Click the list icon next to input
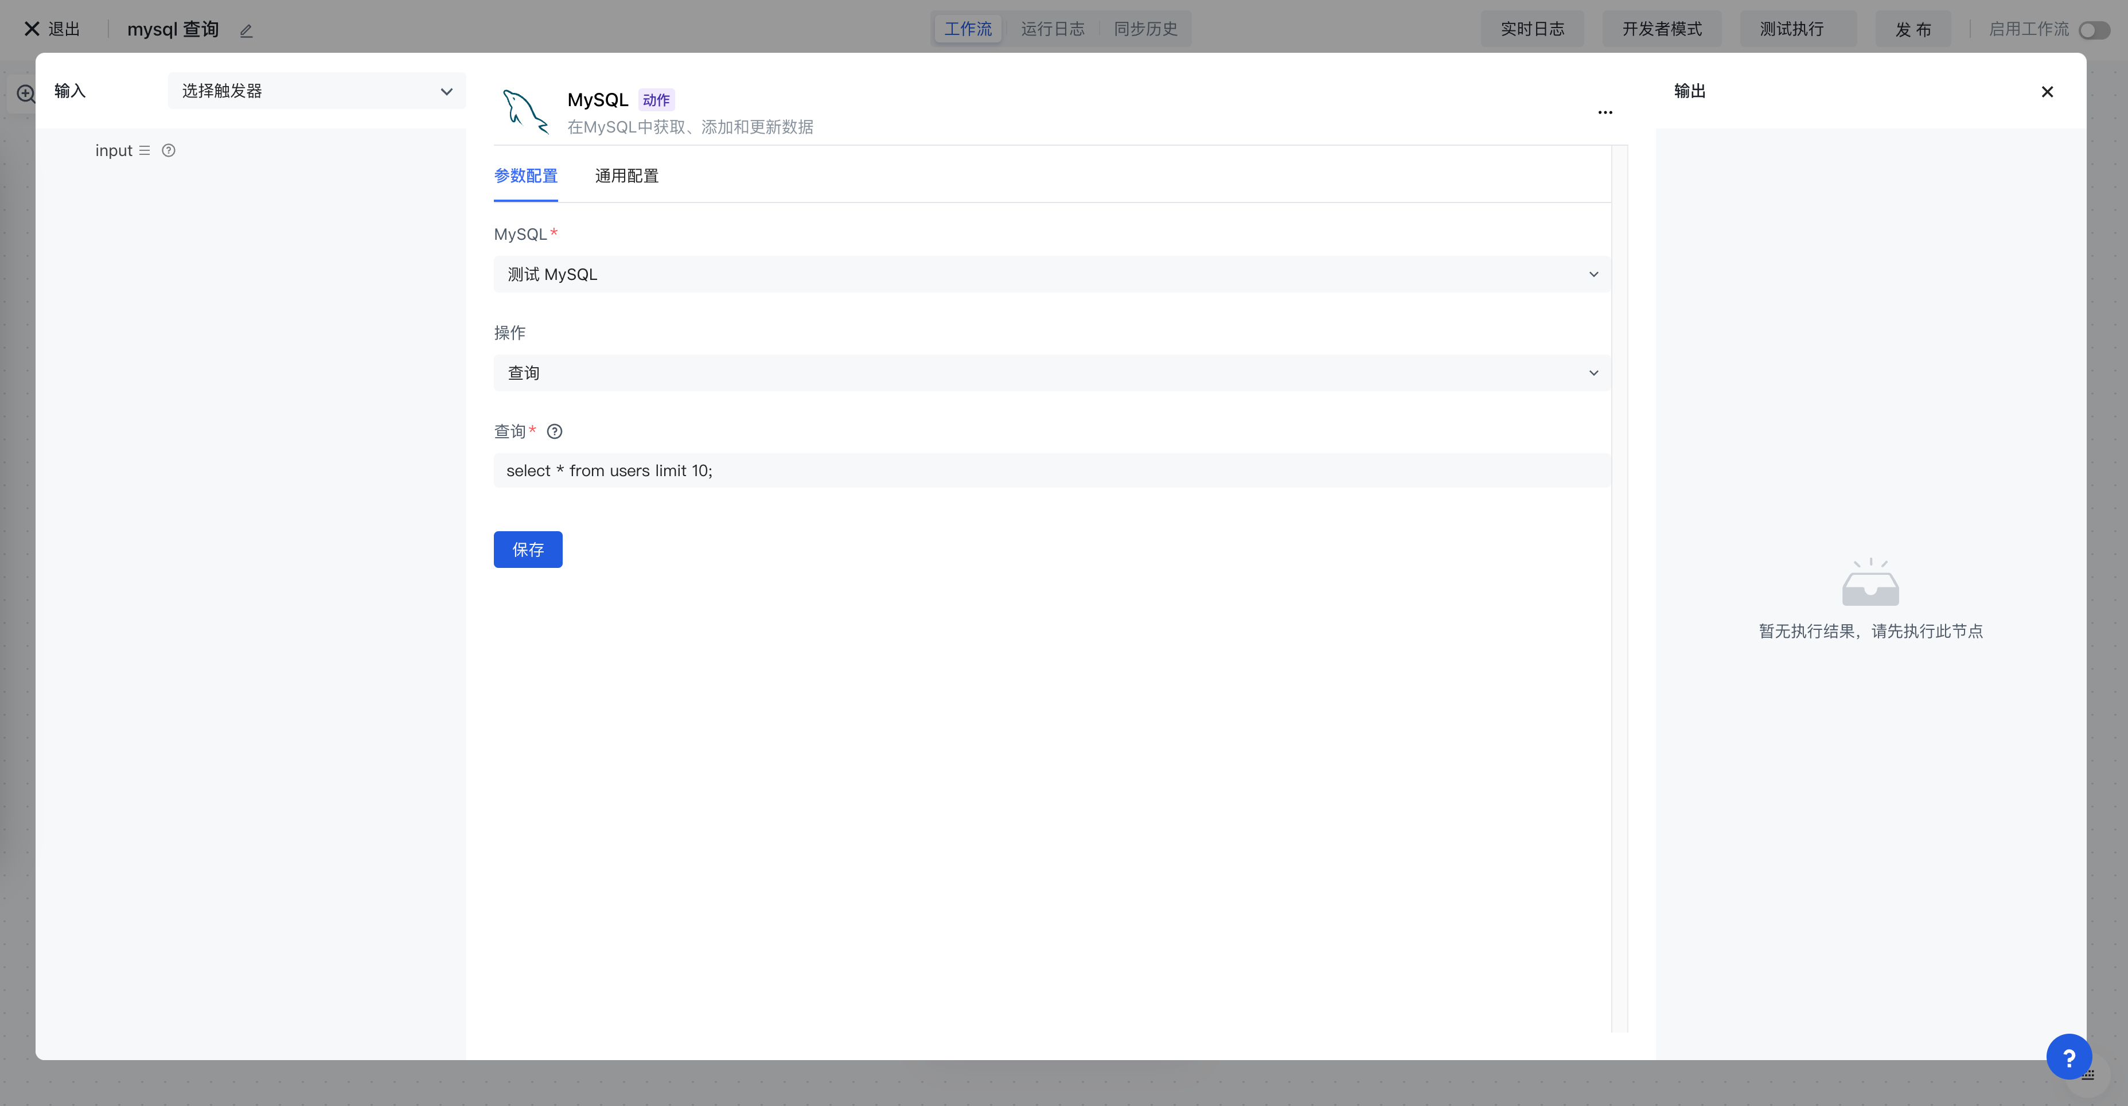The height and width of the screenshot is (1106, 2128). point(145,150)
